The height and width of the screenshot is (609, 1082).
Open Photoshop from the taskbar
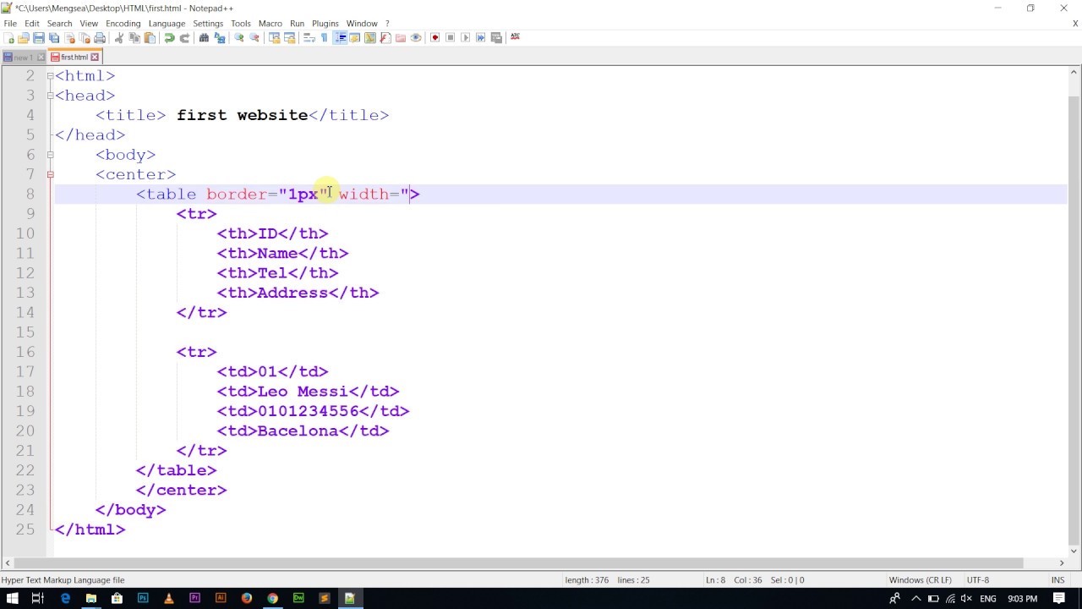point(143,598)
